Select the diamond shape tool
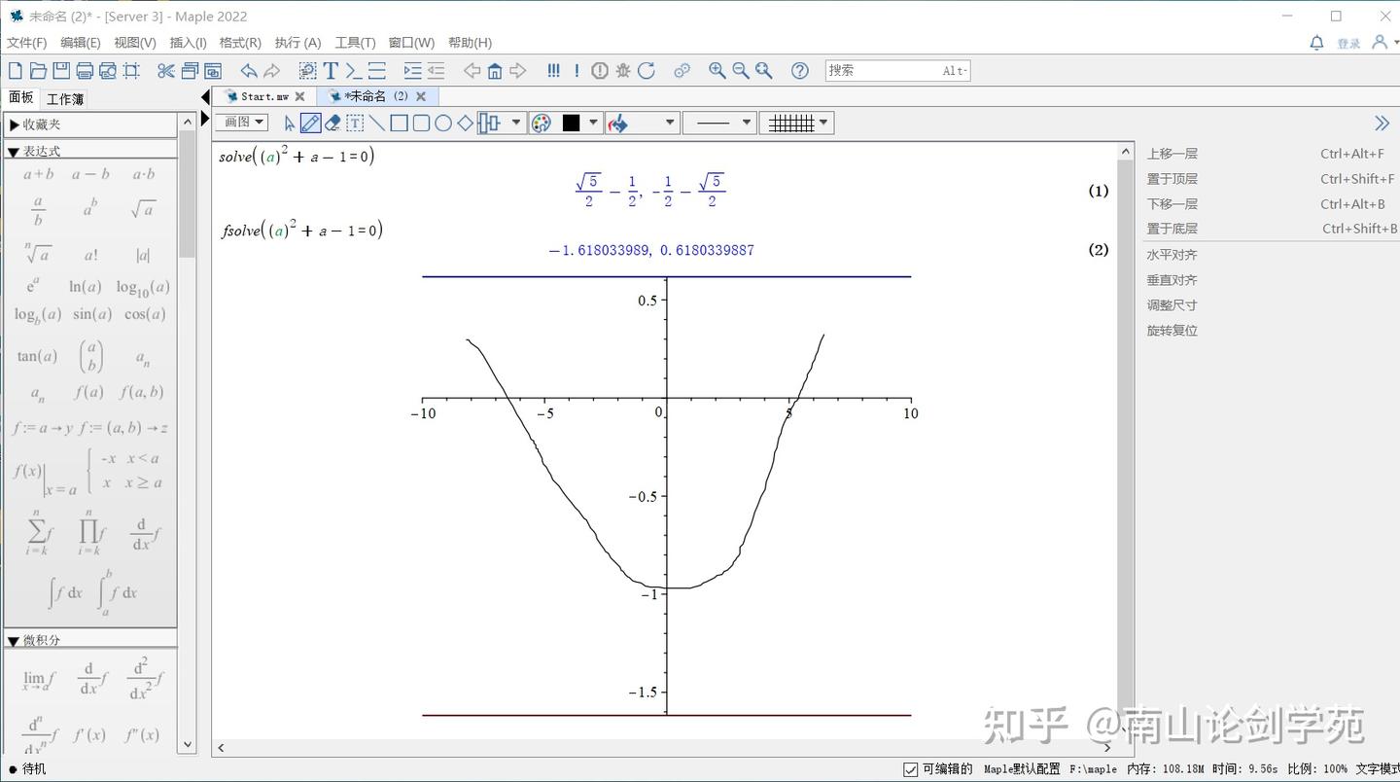The height and width of the screenshot is (782, 1400). pyautogui.click(x=465, y=123)
